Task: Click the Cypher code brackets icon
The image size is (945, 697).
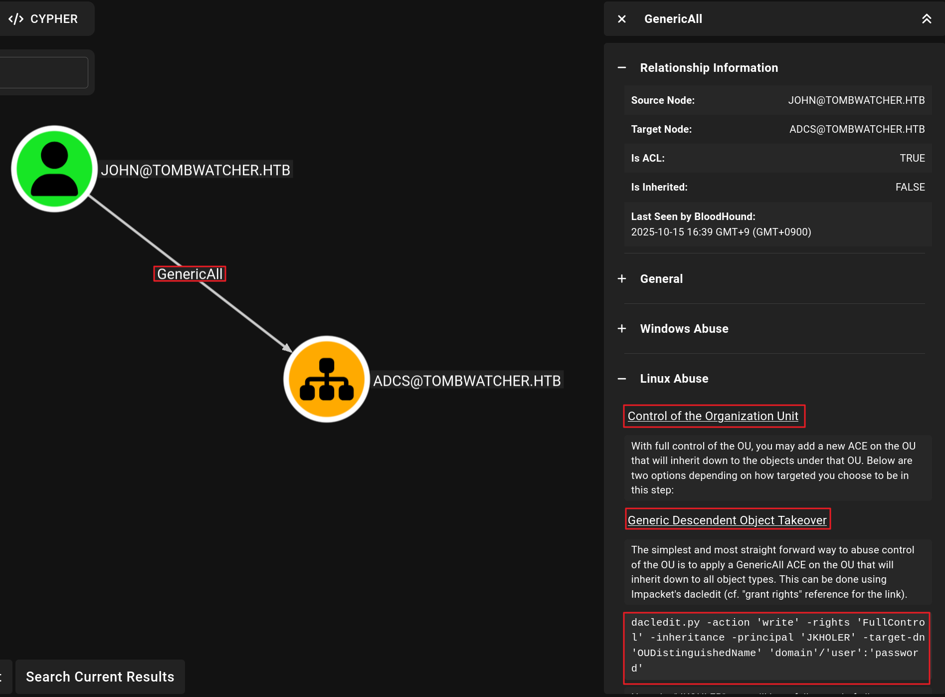Action: tap(16, 19)
